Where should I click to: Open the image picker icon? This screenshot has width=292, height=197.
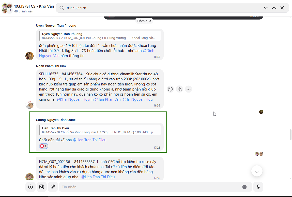(42, 187)
